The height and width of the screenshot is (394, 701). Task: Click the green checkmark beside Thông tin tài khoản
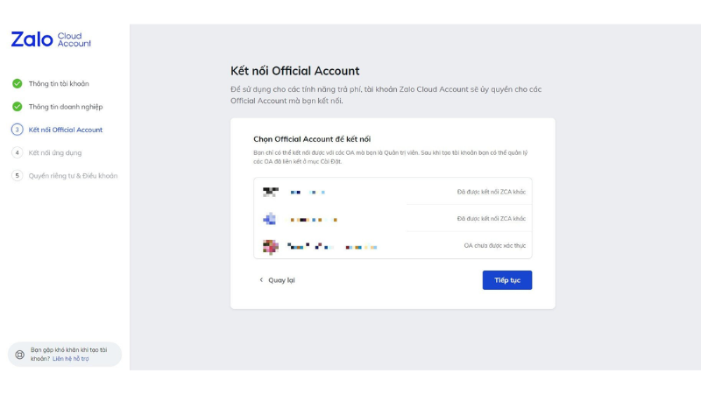point(17,84)
